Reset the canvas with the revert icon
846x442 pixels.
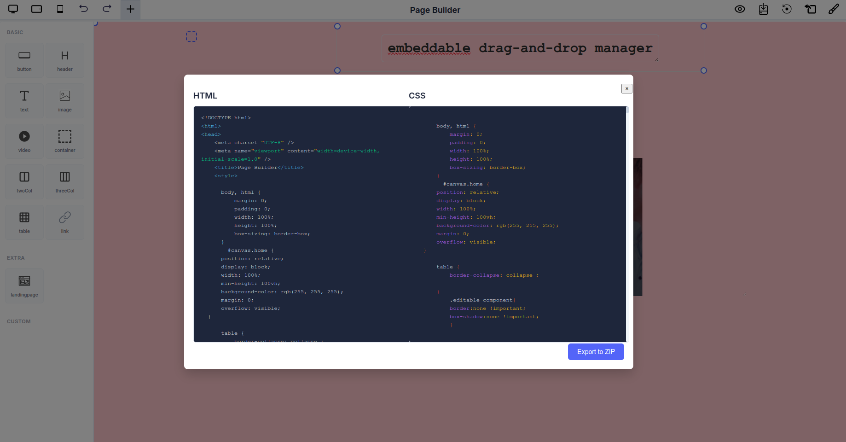811,9
